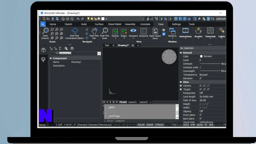Viewport: 256px width, 144px height.
Task: Click the Lights flashlight icon
Action: tap(221, 31)
